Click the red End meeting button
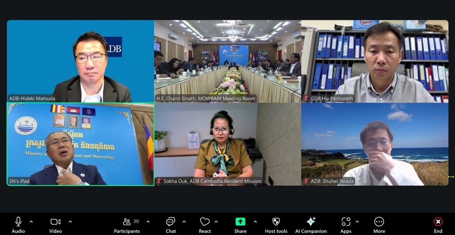455x235 pixels. tap(438, 222)
